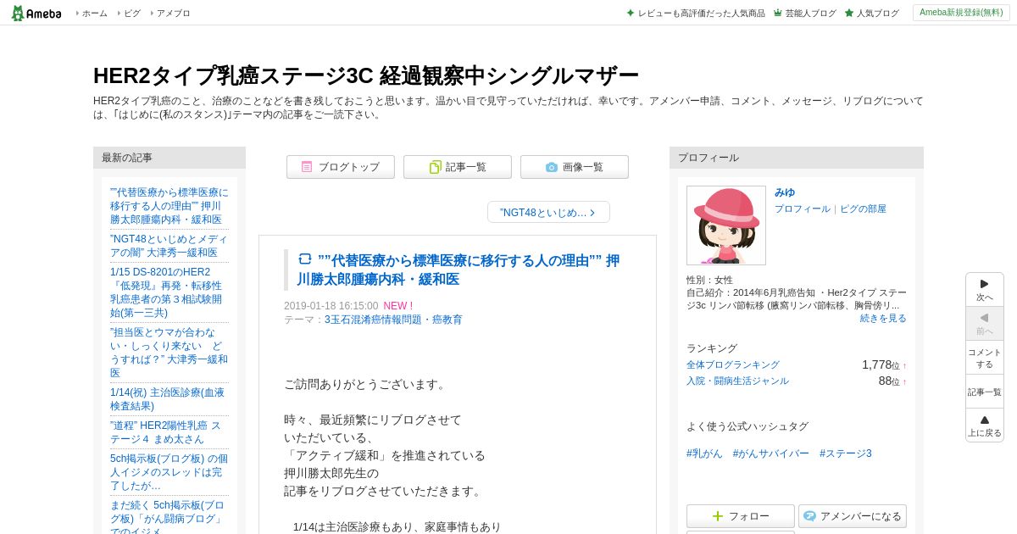Click the pink ブログトップ page icon
Screen dimensions: 1017x534
point(307,167)
